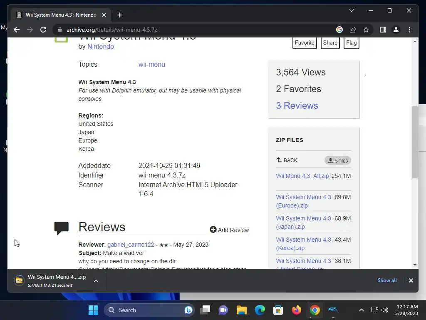Open the Windows Start menu

(93, 310)
